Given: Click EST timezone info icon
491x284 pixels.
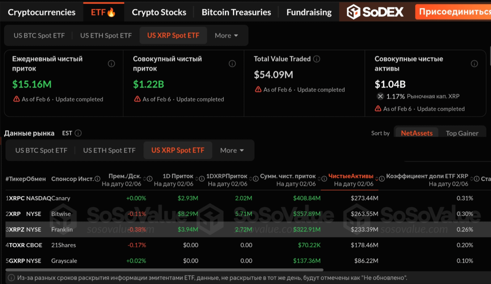Looking at the screenshot, I should point(78,133).
